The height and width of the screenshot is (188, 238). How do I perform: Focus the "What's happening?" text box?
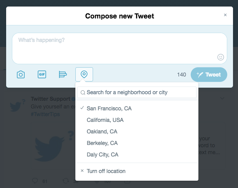tap(120, 48)
